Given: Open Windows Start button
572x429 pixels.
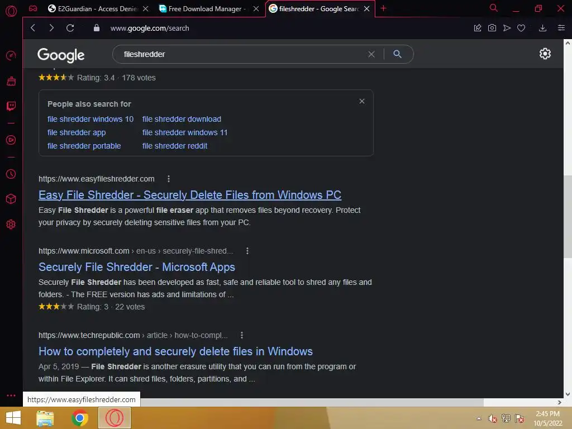Looking at the screenshot, I should coord(13,418).
